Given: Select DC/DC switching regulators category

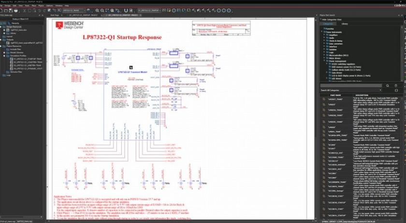Looking at the screenshot, I should [343, 64].
